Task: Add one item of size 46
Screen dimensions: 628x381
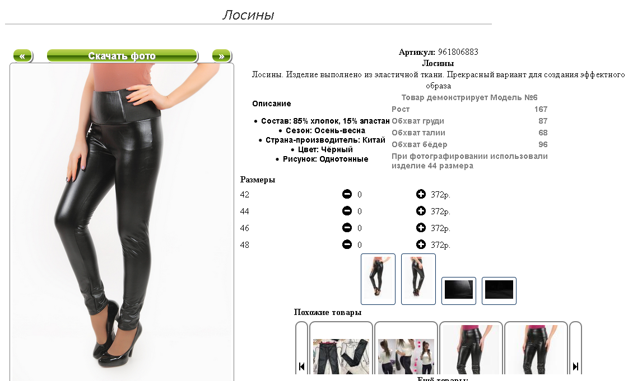Action: pos(421,228)
